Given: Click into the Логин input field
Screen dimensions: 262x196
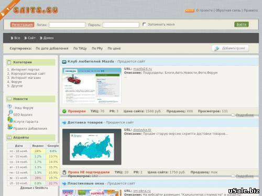Looking at the screenshot, I should 67,25.
